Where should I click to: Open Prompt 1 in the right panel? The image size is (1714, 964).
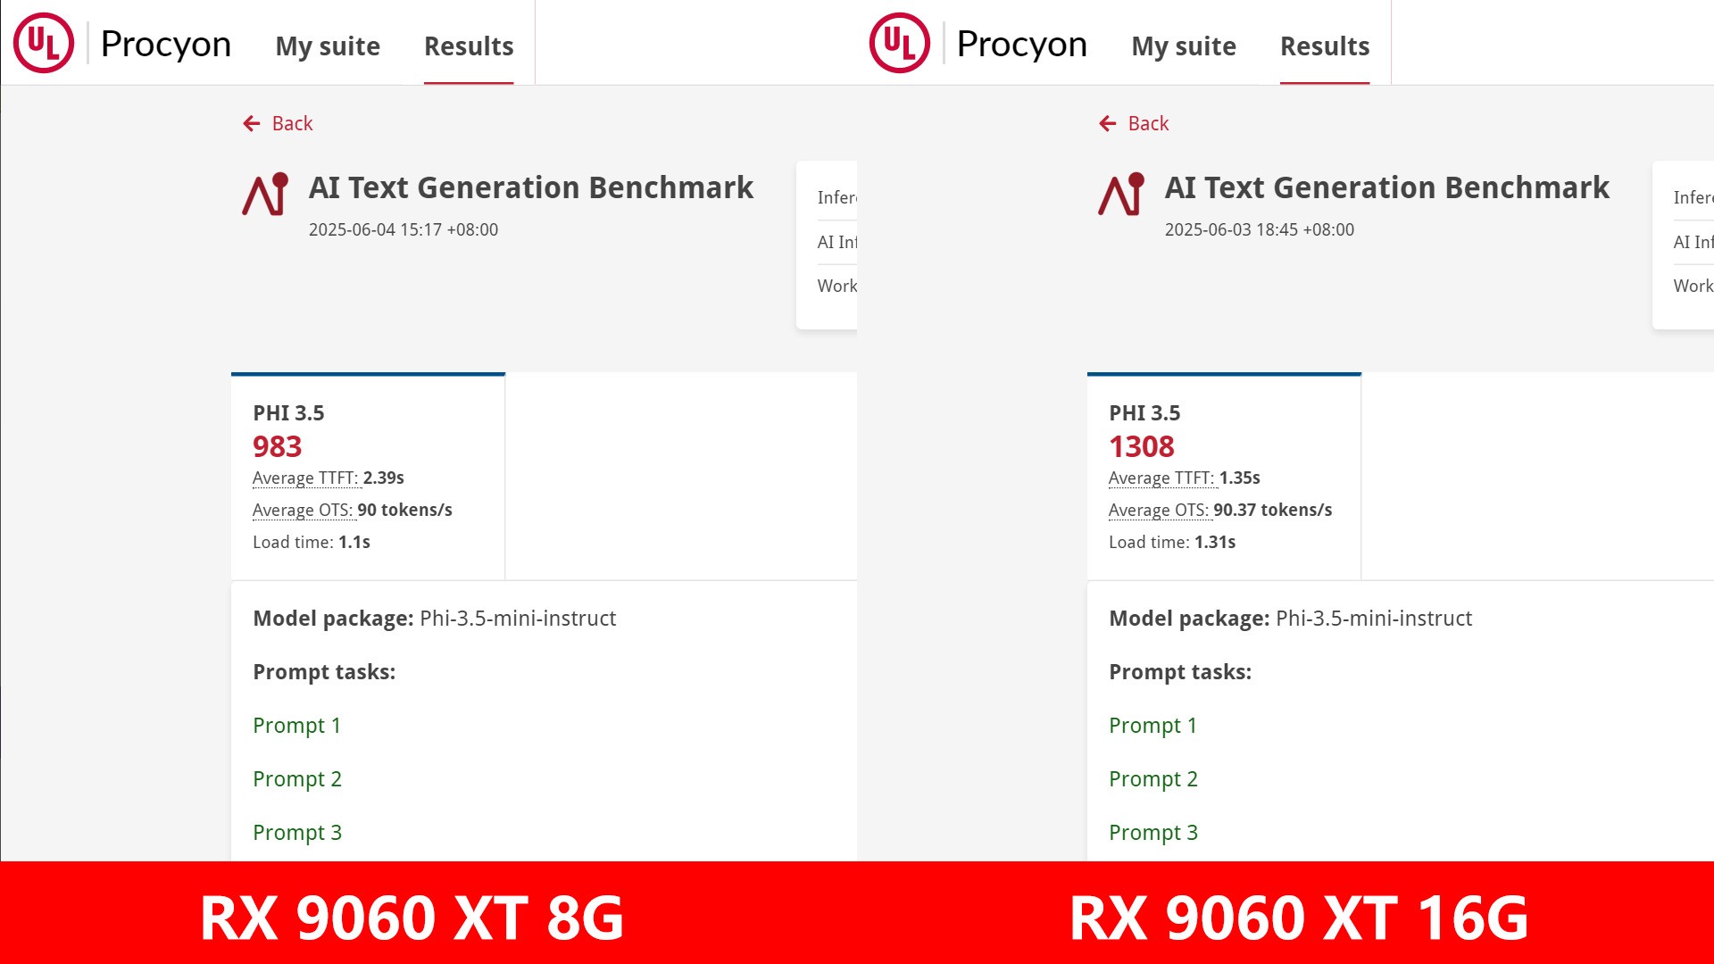tap(1153, 726)
